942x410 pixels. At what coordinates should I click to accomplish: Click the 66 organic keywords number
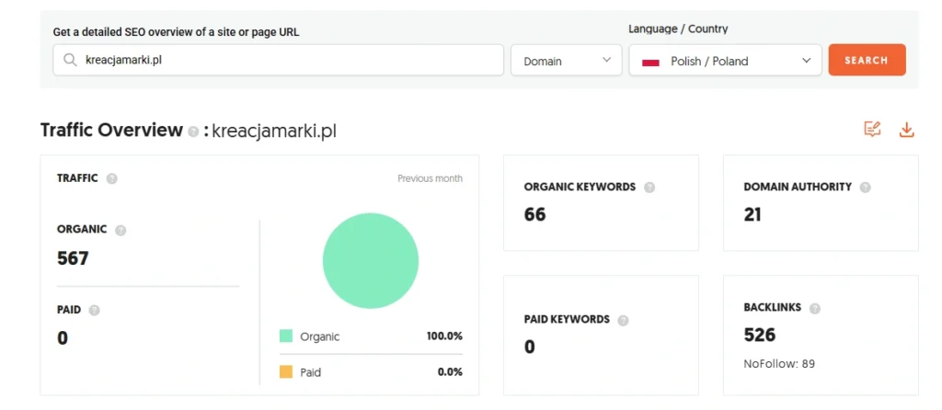[x=534, y=214]
